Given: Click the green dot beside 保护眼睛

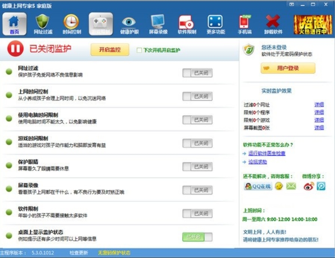Looking at the screenshot, I should 9,165.
